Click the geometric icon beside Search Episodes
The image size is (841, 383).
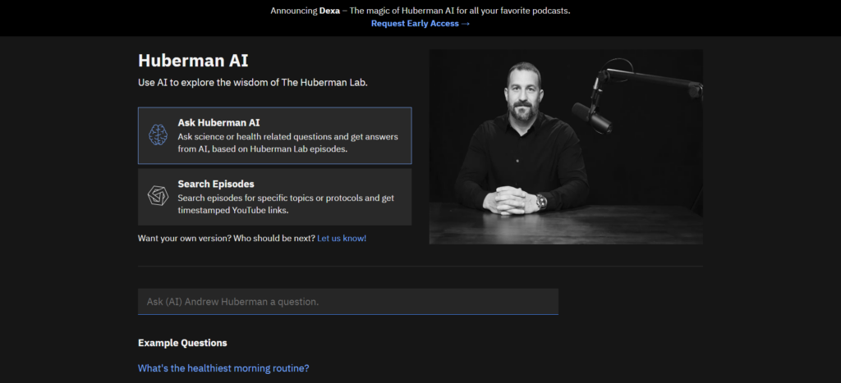[158, 197]
